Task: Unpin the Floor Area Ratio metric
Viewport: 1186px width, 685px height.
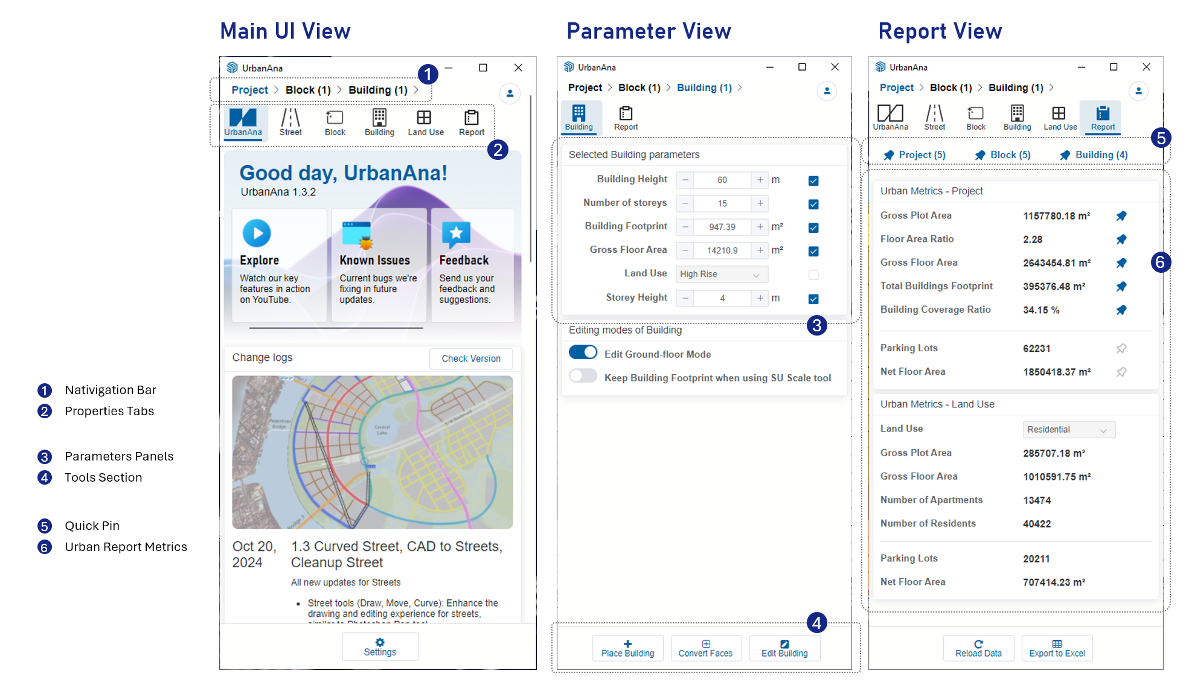Action: coord(1121,240)
